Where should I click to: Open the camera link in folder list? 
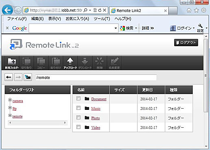pos(17,101)
